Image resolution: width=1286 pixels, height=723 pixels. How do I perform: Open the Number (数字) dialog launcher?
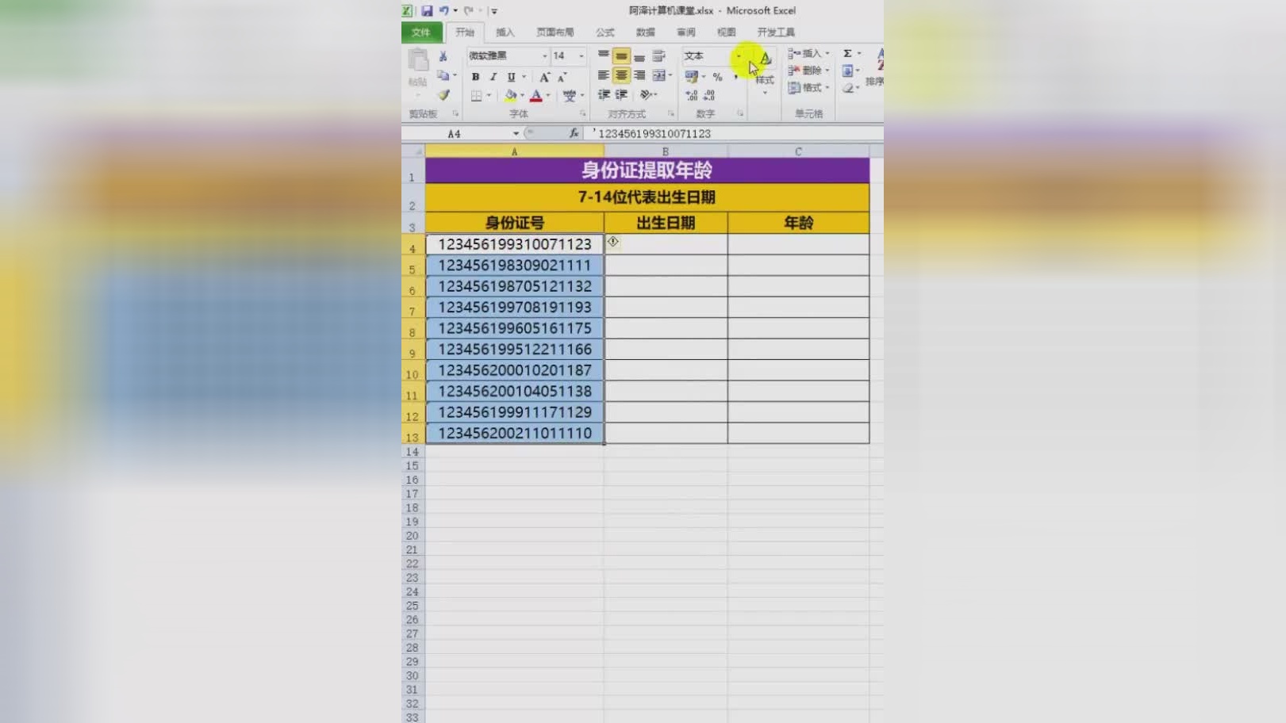click(740, 114)
